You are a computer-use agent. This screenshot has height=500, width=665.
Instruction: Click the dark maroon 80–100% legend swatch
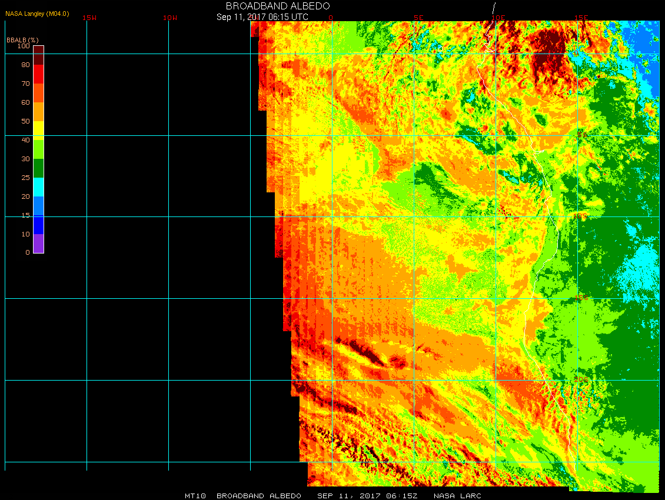[x=39, y=55]
